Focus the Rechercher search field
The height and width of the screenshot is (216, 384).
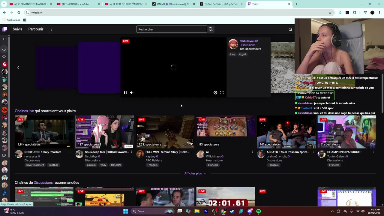pyautogui.click(x=171, y=29)
